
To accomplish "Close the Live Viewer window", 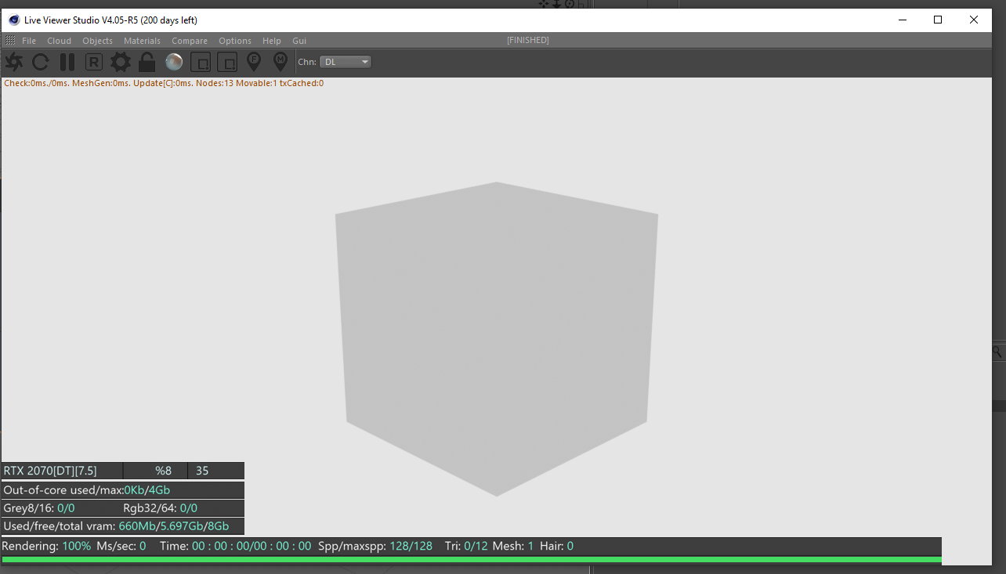I will coord(974,20).
